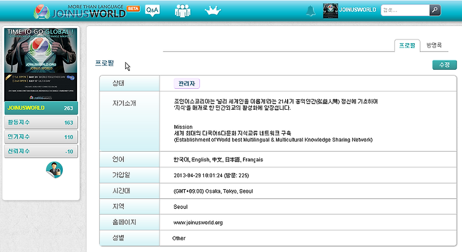Screen dimensions: 462x252
Task: Open the notification bell icon
Action: tap(310, 11)
